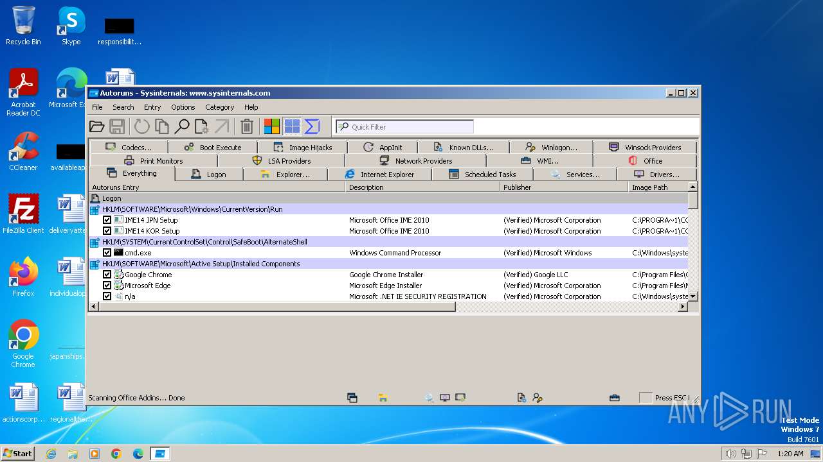The image size is (823, 462).
Task: Switch to the Drivers tab
Action: [x=656, y=175]
